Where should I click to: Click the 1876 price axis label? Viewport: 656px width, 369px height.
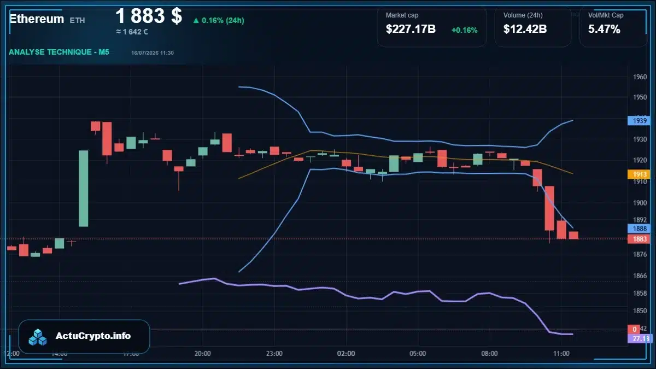[x=640, y=254]
